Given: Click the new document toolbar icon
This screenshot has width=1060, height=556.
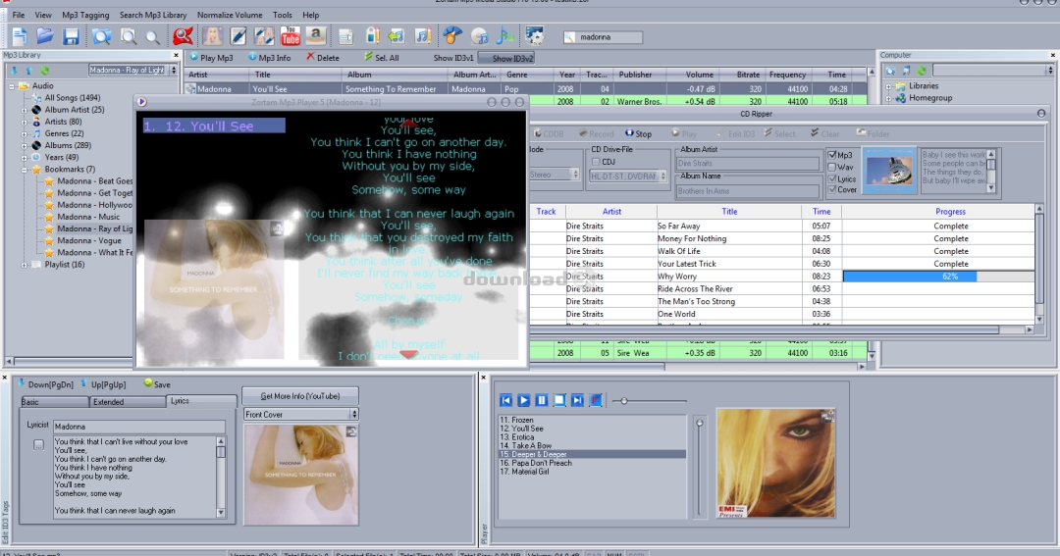Looking at the screenshot, I should pos(21,36).
